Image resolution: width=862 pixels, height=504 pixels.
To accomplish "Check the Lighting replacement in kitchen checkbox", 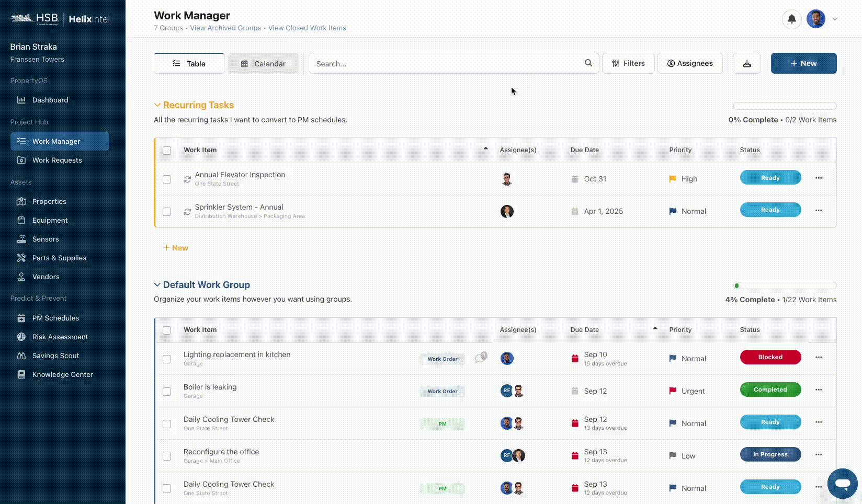I will point(167,359).
